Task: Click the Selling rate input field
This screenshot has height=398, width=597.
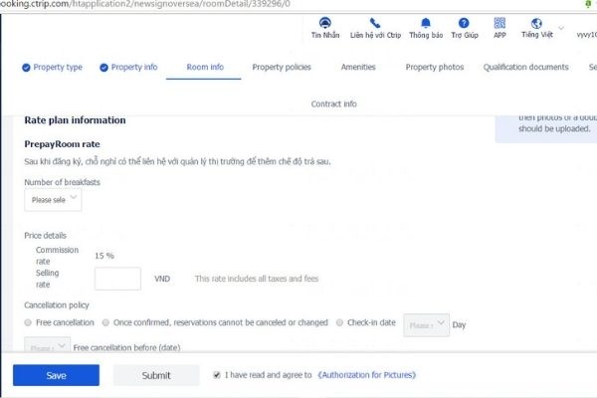Action: pos(117,279)
